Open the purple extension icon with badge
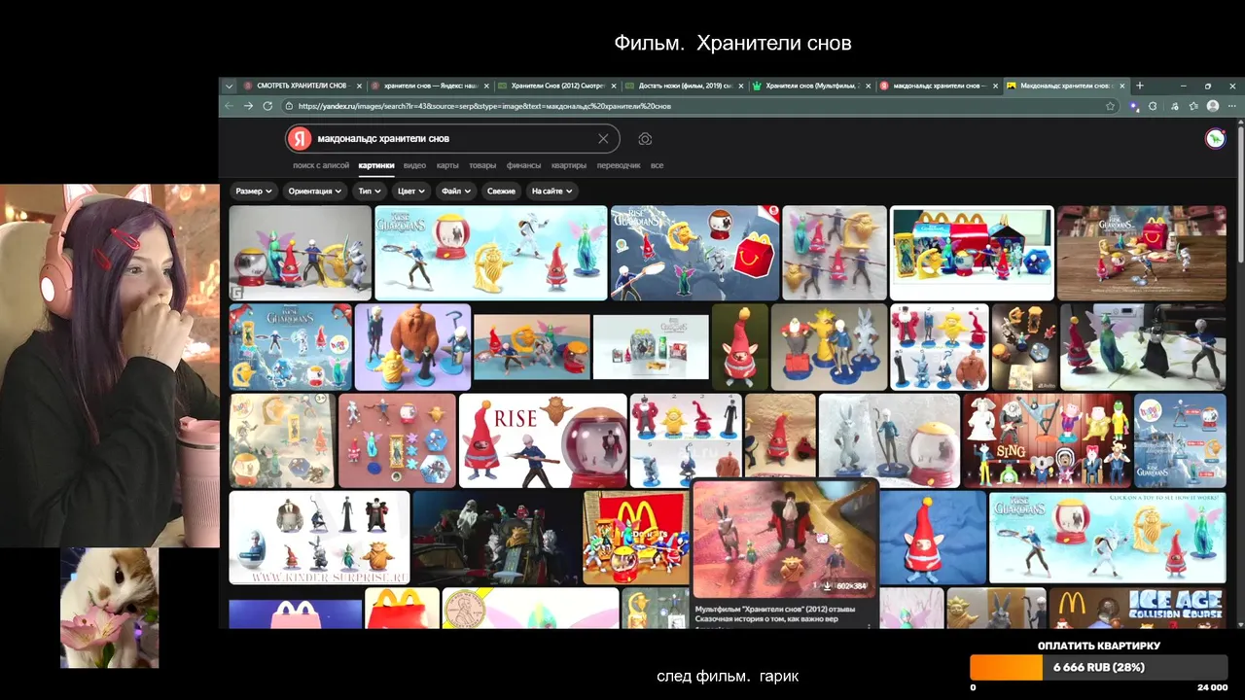The image size is (1245, 700). pos(1134,106)
